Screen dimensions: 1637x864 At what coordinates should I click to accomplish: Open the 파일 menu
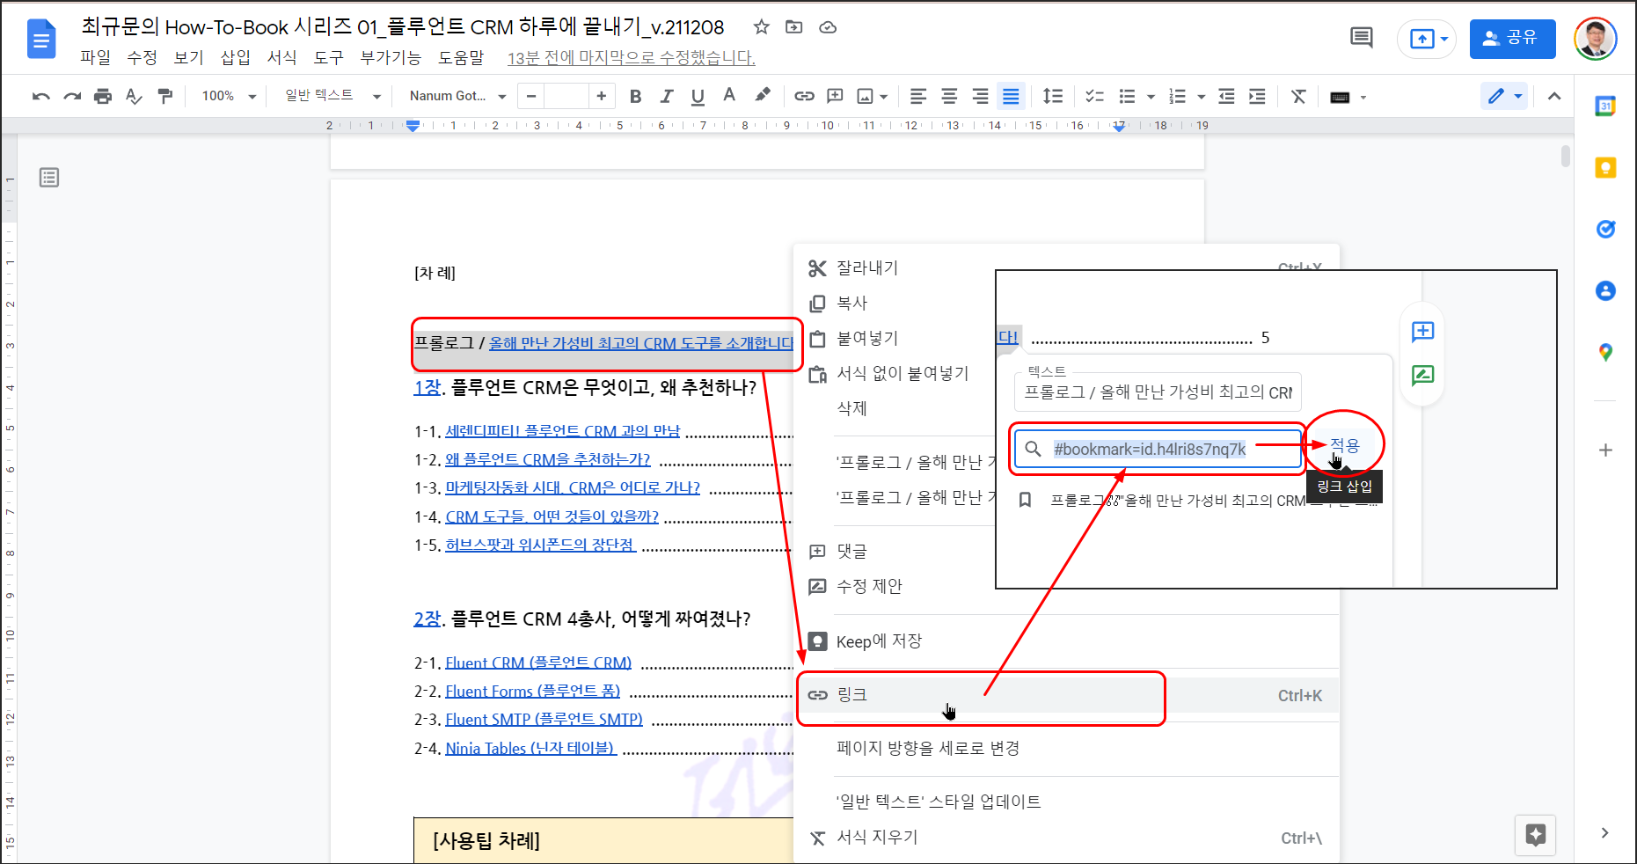[95, 57]
